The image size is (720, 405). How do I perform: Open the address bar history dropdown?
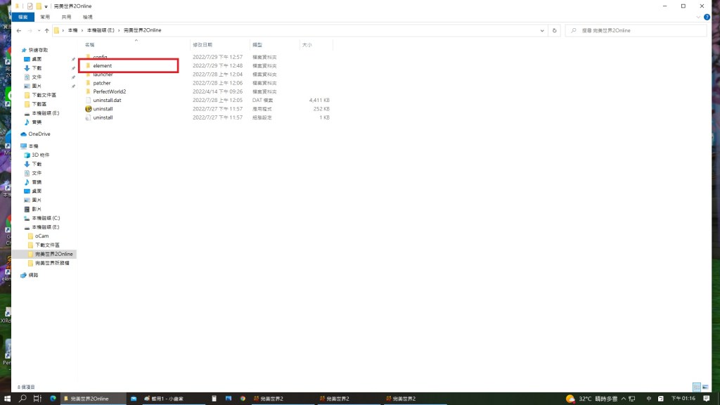point(542,31)
